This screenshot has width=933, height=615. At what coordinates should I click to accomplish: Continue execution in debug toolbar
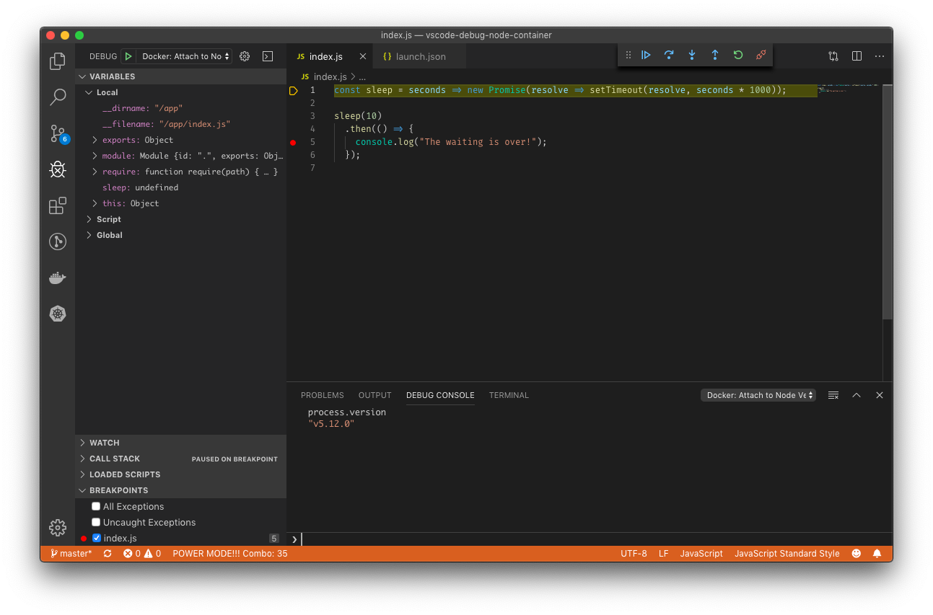pos(646,55)
